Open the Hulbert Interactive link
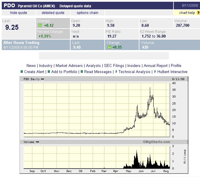This screenshot has height=177, width=200. tap(172, 72)
